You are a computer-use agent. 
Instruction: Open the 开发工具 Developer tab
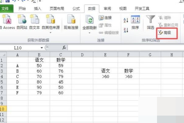point(142,9)
